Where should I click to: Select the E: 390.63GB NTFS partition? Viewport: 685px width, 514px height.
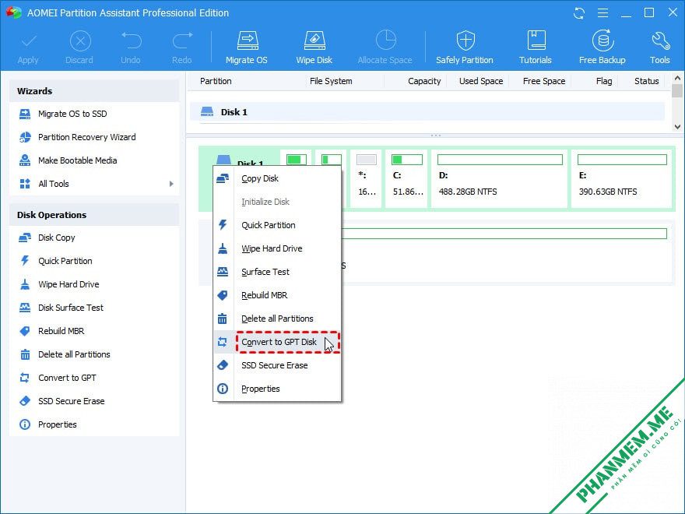pyautogui.click(x=622, y=179)
